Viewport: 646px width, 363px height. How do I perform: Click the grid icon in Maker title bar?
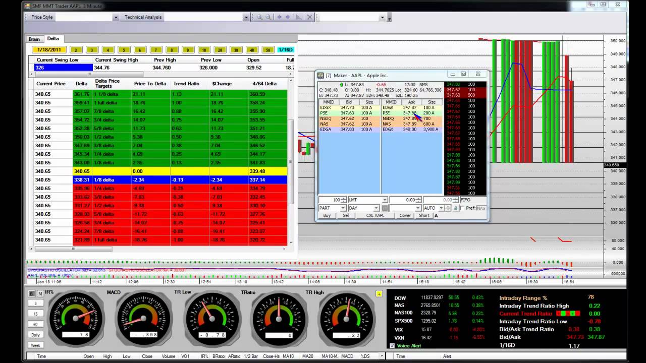pyautogui.click(x=320, y=75)
